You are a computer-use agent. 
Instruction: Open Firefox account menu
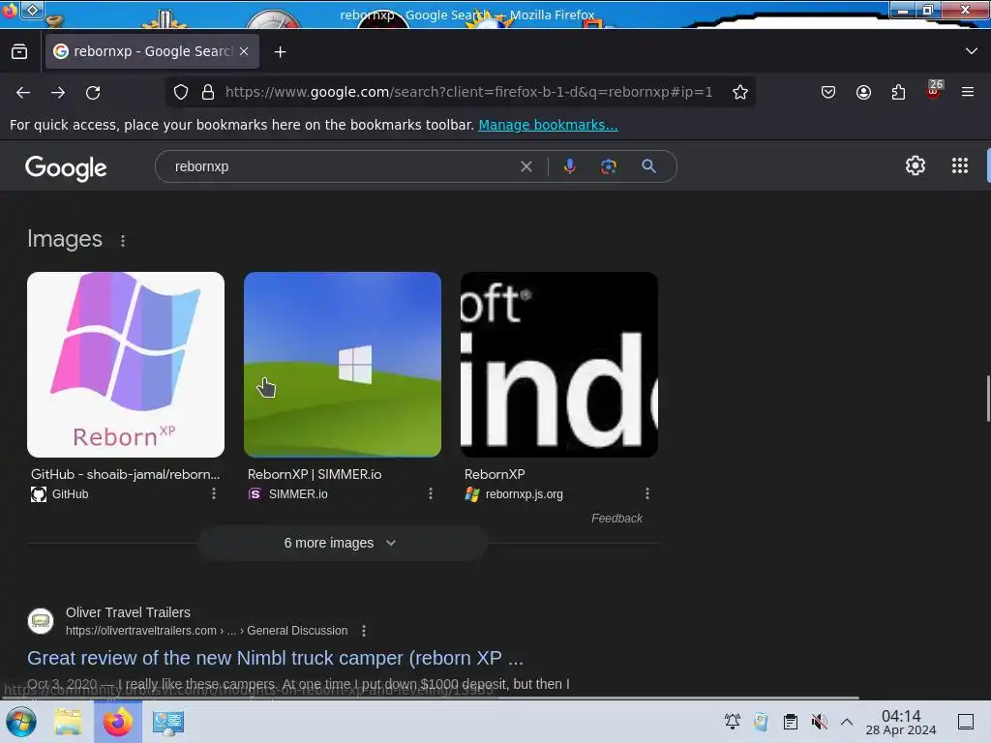(x=863, y=92)
